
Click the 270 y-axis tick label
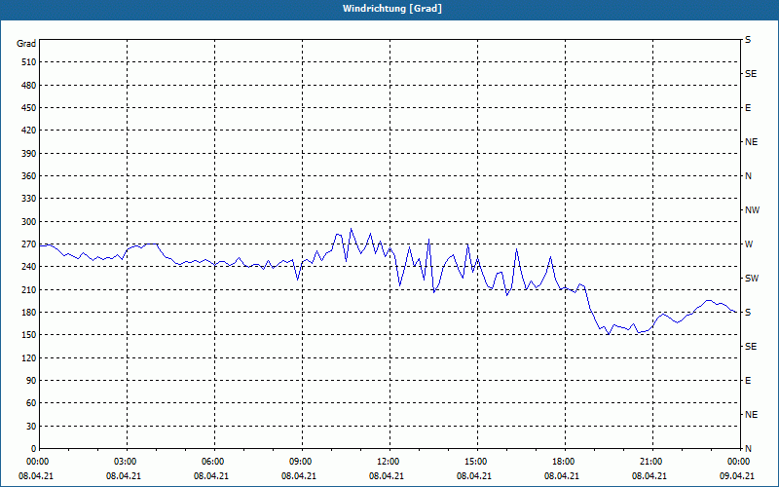(29, 244)
